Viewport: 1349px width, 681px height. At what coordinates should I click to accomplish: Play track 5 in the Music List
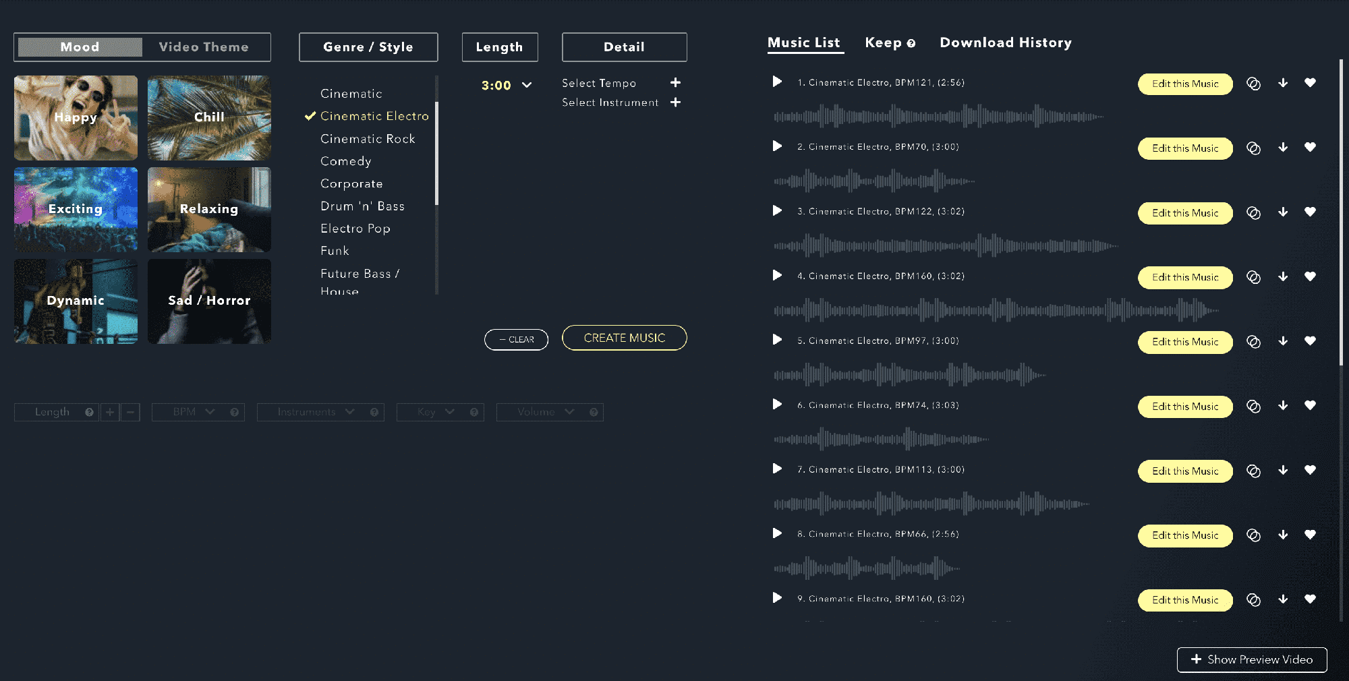pyautogui.click(x=776, y=340)
